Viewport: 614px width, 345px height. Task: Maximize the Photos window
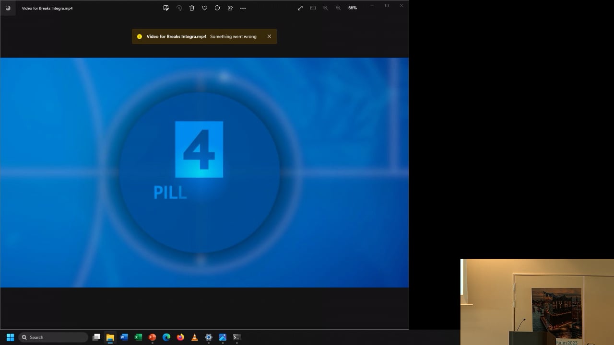[387, 6]
